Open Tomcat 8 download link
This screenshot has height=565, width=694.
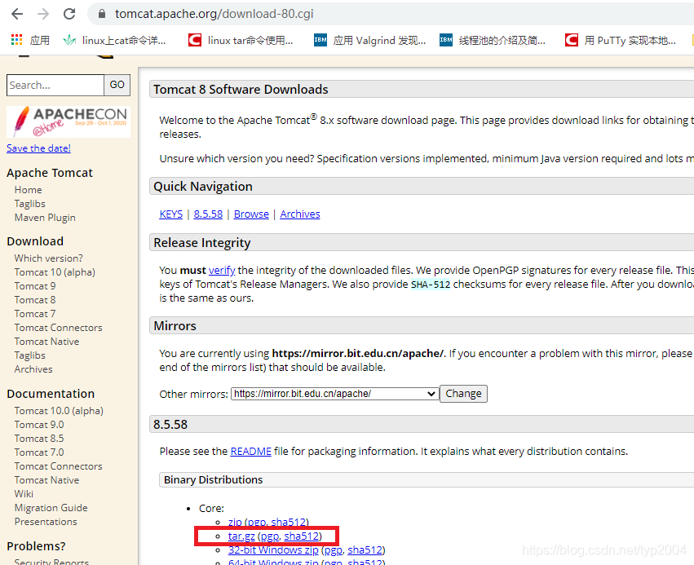pos(34,299)
